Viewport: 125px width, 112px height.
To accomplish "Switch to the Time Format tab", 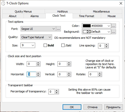I will (86, 16).
